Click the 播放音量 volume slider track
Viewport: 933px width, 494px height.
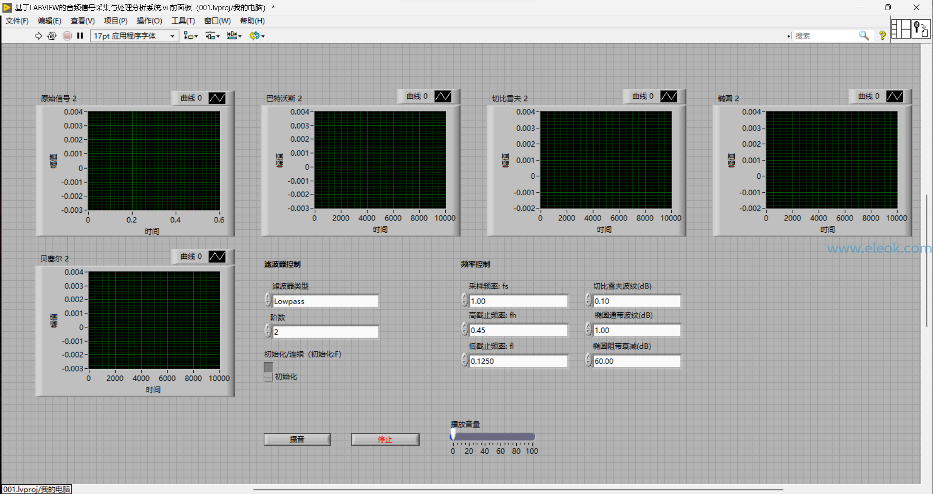[493, 437]
